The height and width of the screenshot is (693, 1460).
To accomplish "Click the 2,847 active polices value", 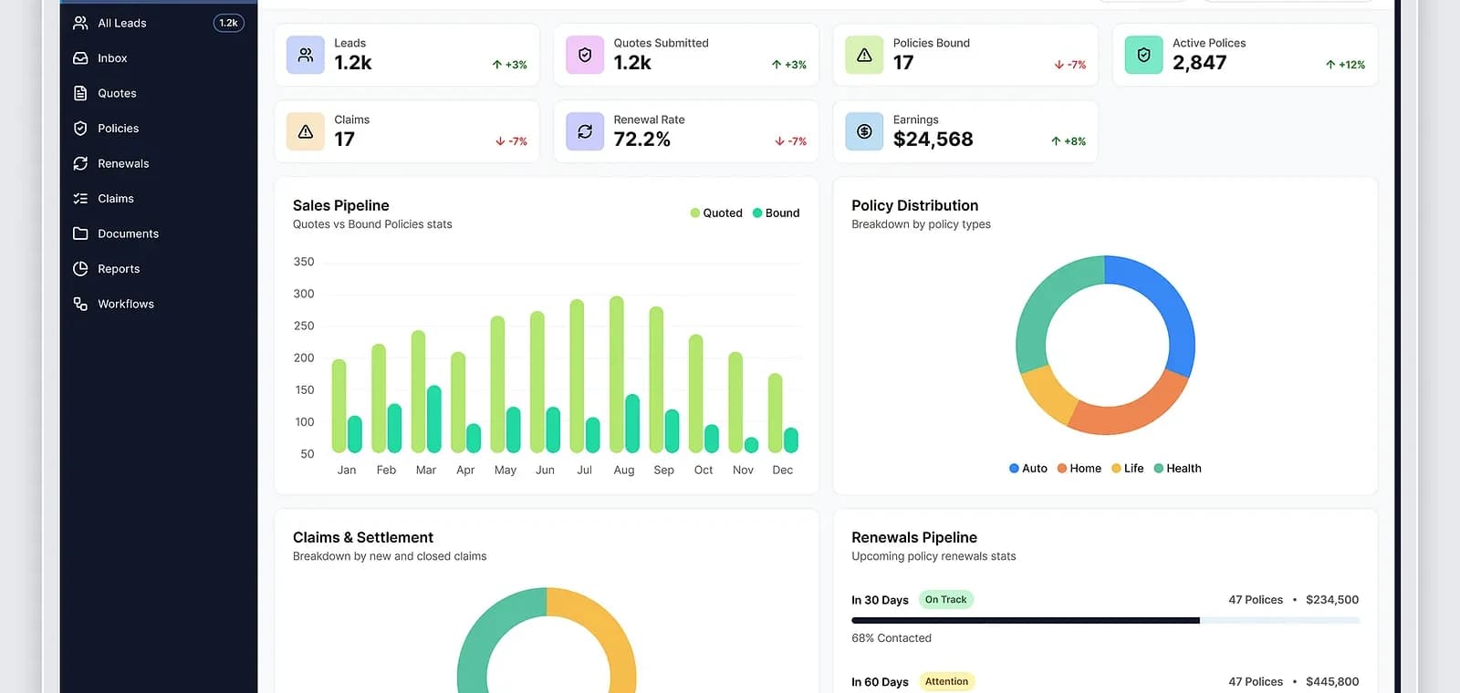I will [1199, 63].
